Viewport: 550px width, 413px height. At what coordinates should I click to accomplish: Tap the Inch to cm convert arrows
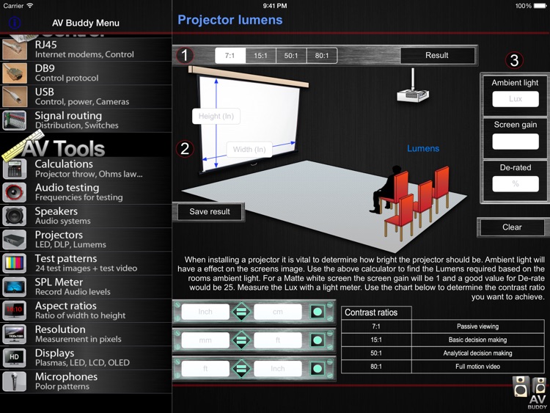241,312
